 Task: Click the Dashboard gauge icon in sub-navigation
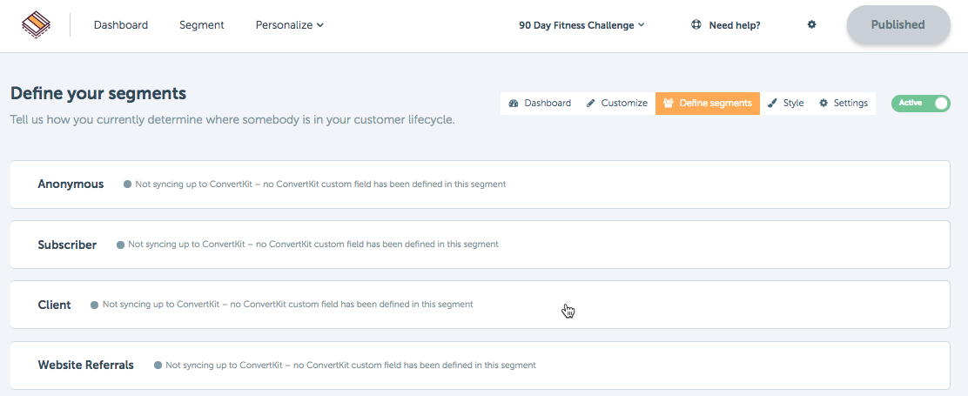tap(514, 103)
